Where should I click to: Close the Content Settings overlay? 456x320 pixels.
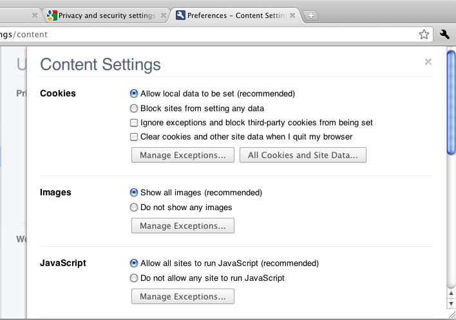[x=428, y=62]
